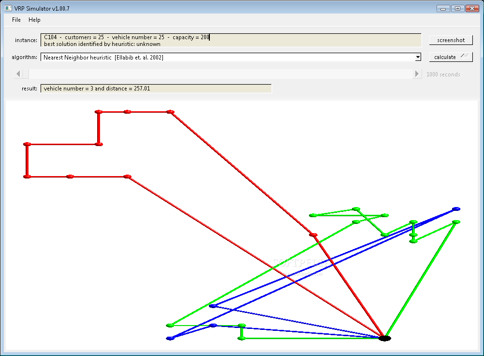Click the screenshot button
Viewport: 484px width, 356px height.
pyautogui.click(x=451, y=40)
